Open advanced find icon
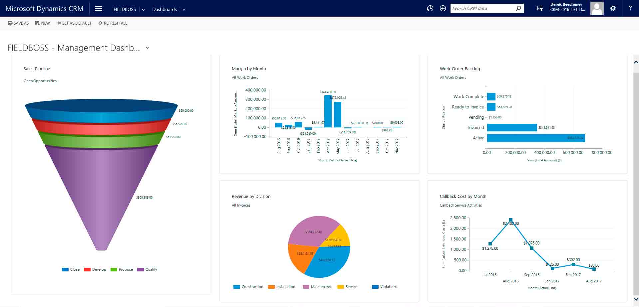Screen dimensions: 639x307 (x=540, y=9)
